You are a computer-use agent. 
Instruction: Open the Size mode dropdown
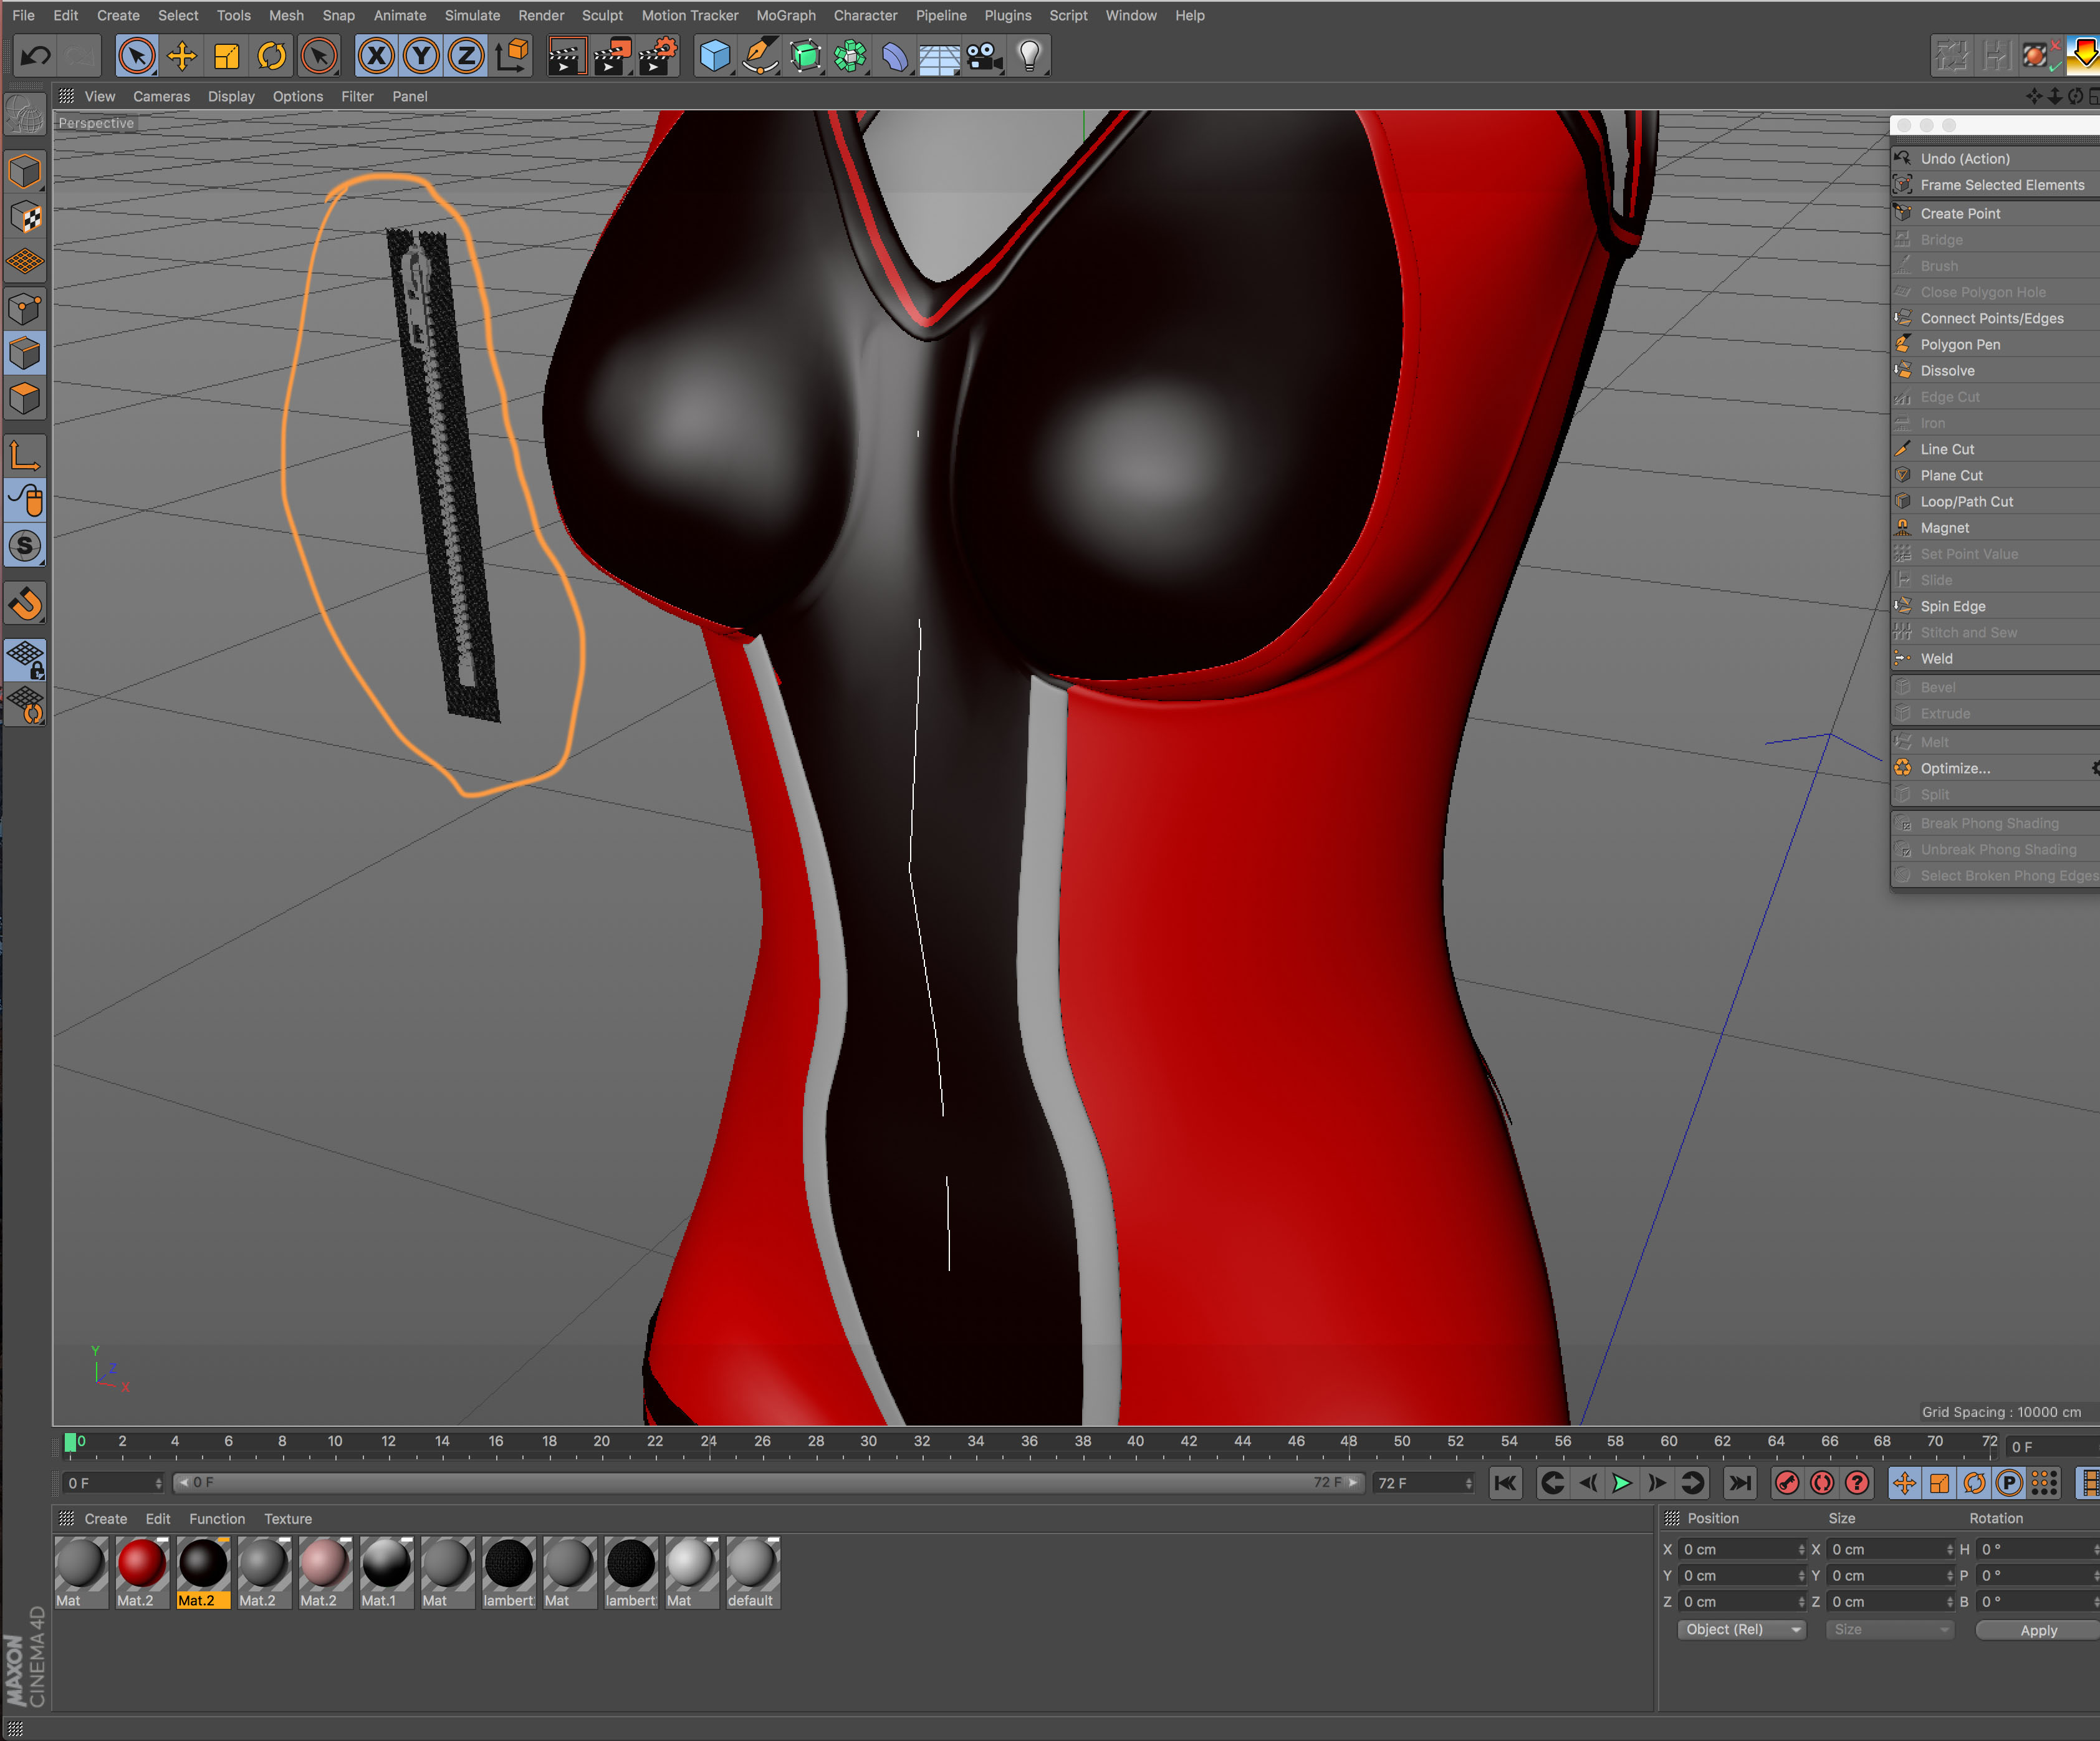pyautogui.click(x=1889, y=1629)
